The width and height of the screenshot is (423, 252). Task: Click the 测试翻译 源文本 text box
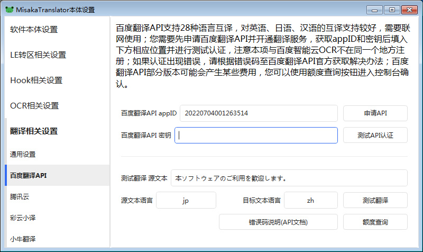tap(289, 178)
